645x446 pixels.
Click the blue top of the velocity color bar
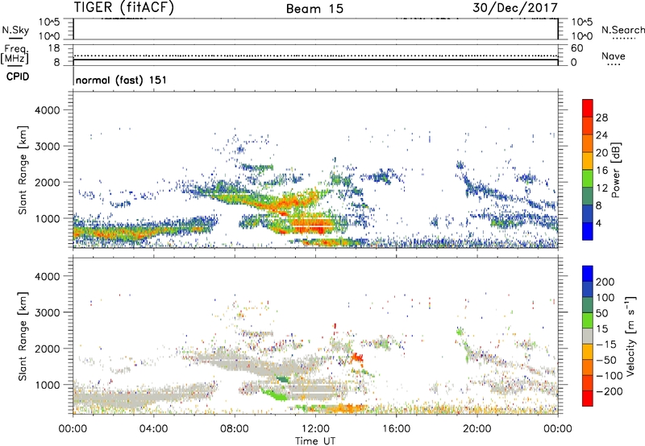588,274
